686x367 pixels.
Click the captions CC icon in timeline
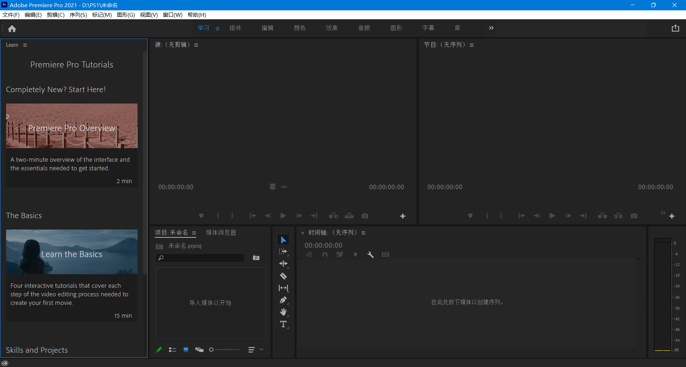(x=386, y=255)
